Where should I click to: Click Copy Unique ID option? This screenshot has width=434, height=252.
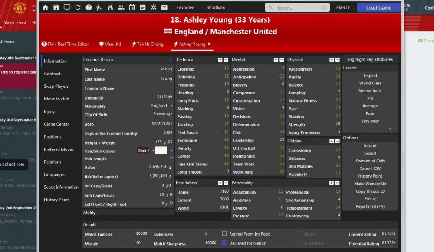[x=370, y=191]
